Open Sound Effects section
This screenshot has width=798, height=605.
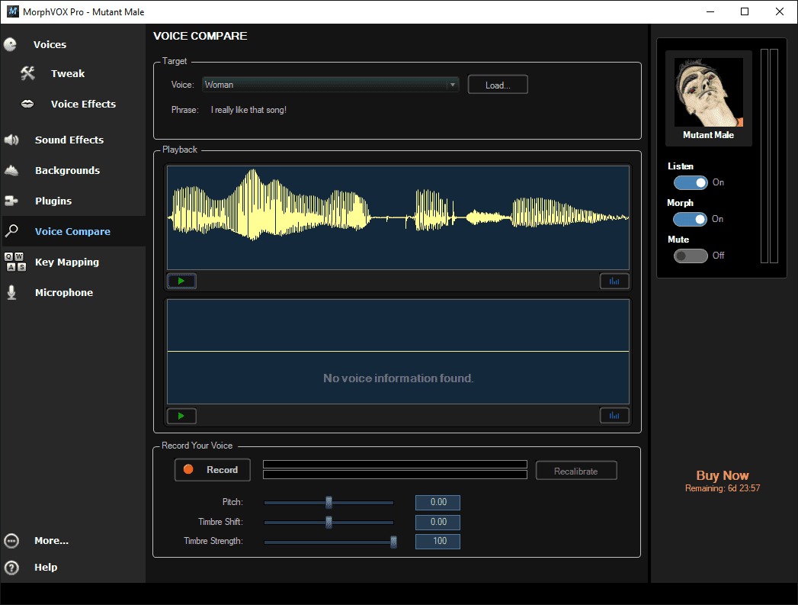(69, 140)
